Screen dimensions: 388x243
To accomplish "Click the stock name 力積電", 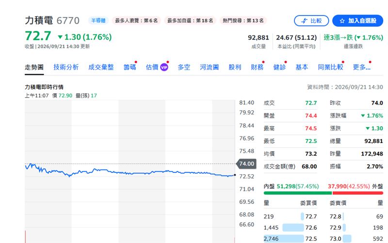I will 39,20.
